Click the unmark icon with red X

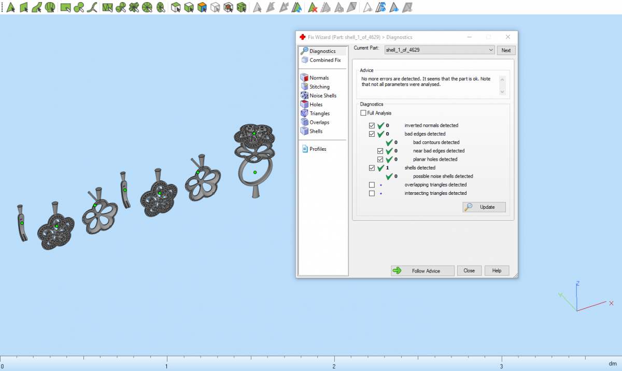(x=313, y=7)
